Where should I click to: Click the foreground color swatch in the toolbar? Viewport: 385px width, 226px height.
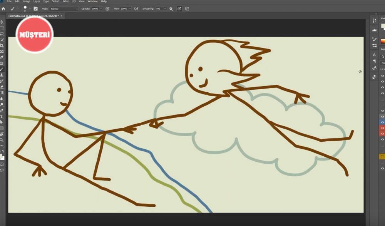point(1,156)
